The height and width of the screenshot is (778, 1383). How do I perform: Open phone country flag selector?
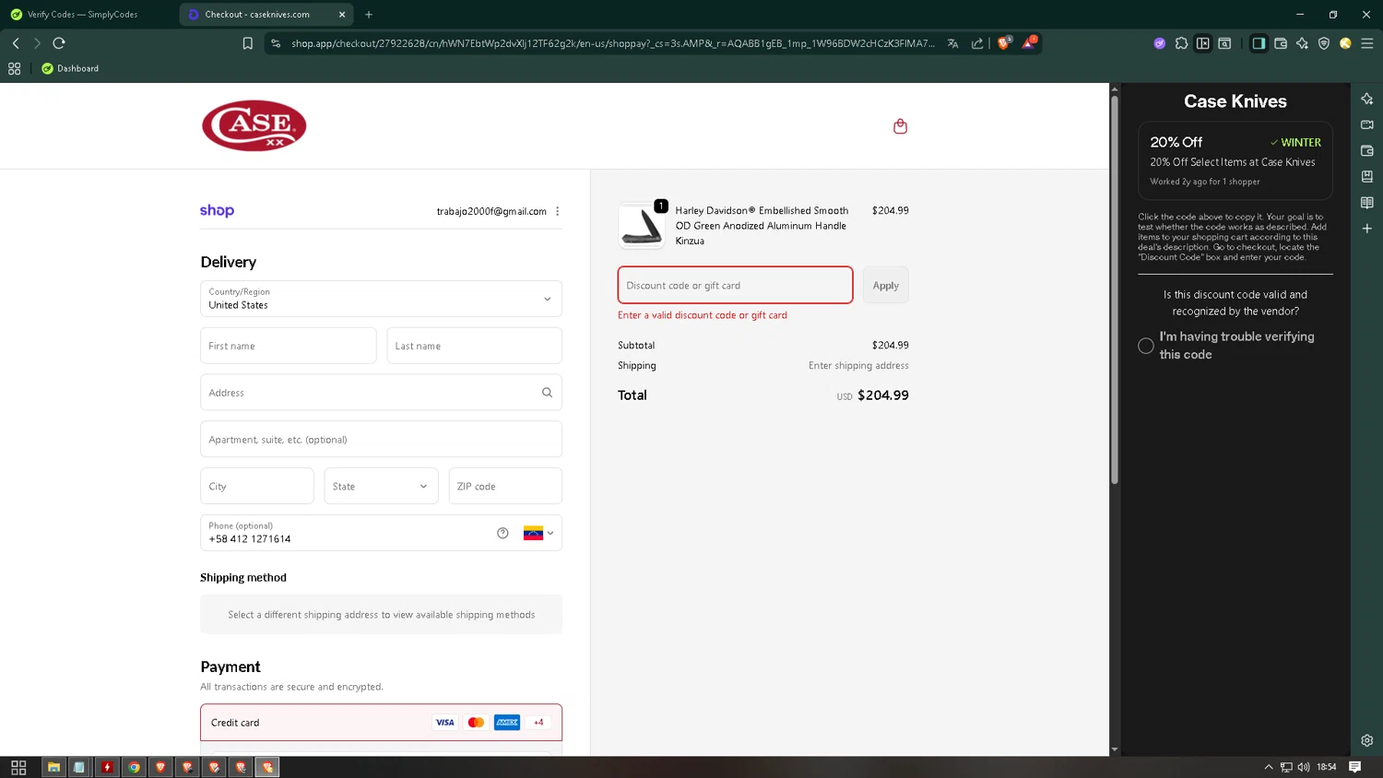pos(538,533)
